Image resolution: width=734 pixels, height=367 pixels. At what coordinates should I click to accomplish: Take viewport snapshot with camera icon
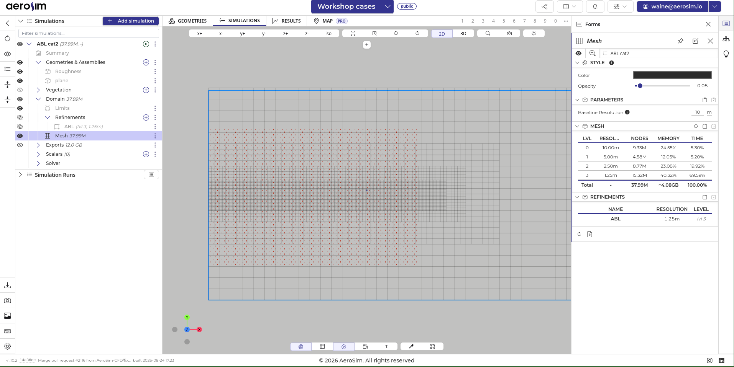pos(509,34)
